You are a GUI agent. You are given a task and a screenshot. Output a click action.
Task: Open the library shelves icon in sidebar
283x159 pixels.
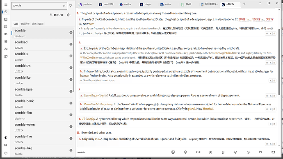[6, 34]
